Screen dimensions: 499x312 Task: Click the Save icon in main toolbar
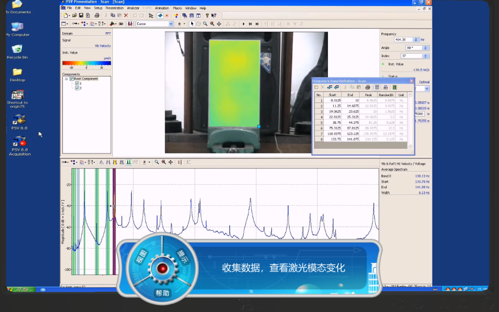point(81,16)
